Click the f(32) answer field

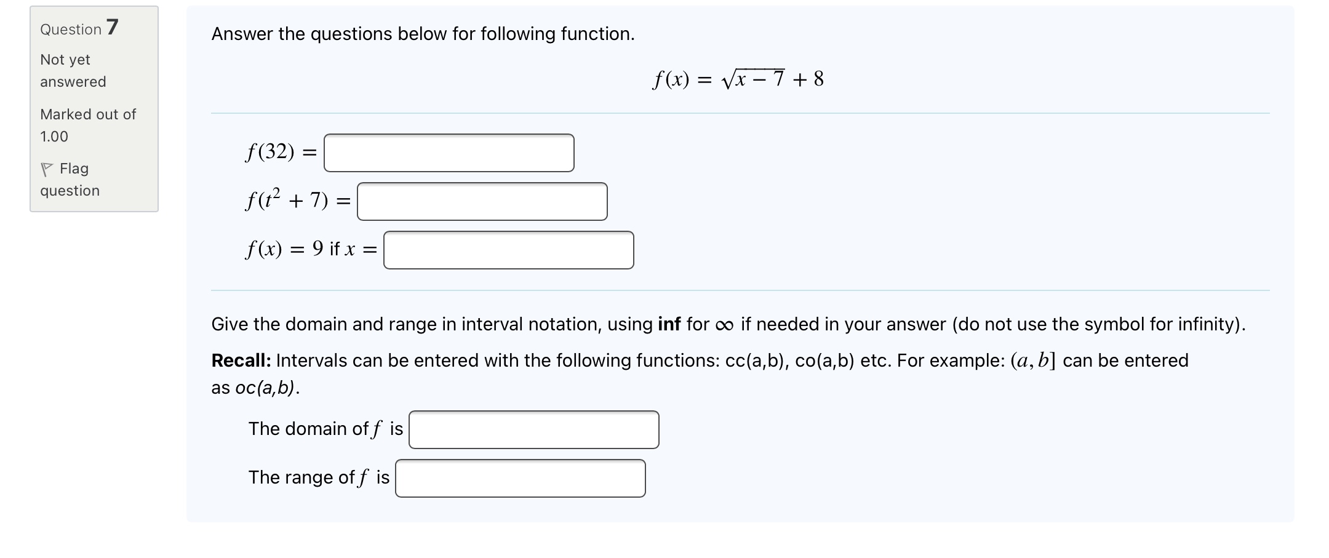pos(448,153)
